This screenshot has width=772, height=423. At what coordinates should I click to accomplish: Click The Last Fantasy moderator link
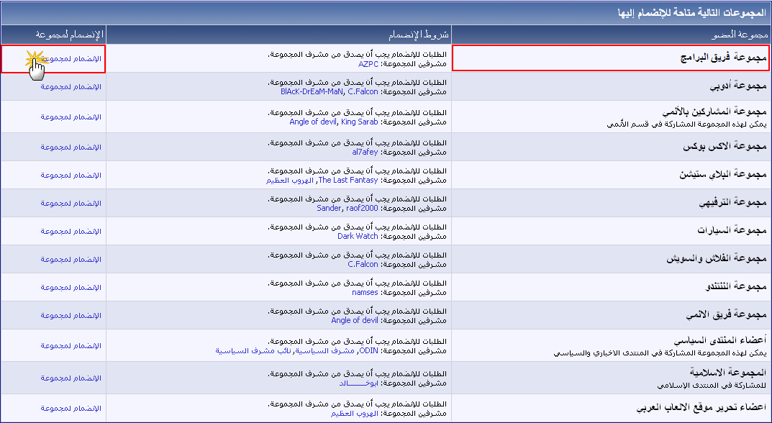pos(348,181)
